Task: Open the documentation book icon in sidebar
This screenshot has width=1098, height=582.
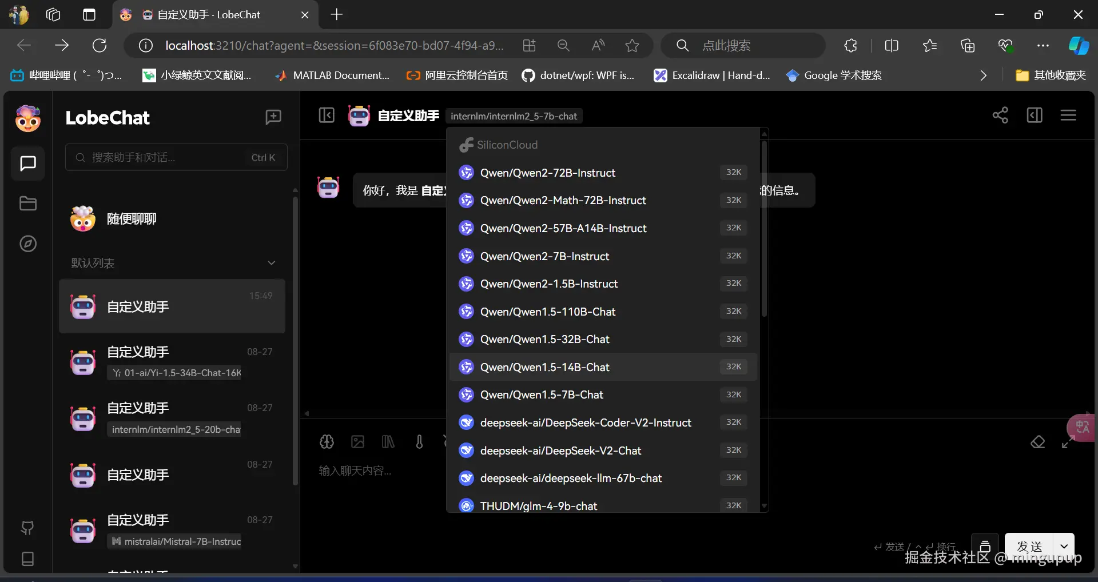Action: coord(27,559)
